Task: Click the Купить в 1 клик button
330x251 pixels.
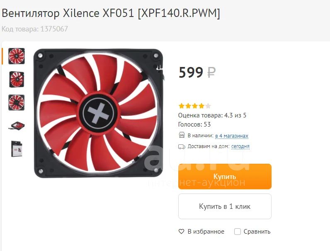Action: (225, 206)
